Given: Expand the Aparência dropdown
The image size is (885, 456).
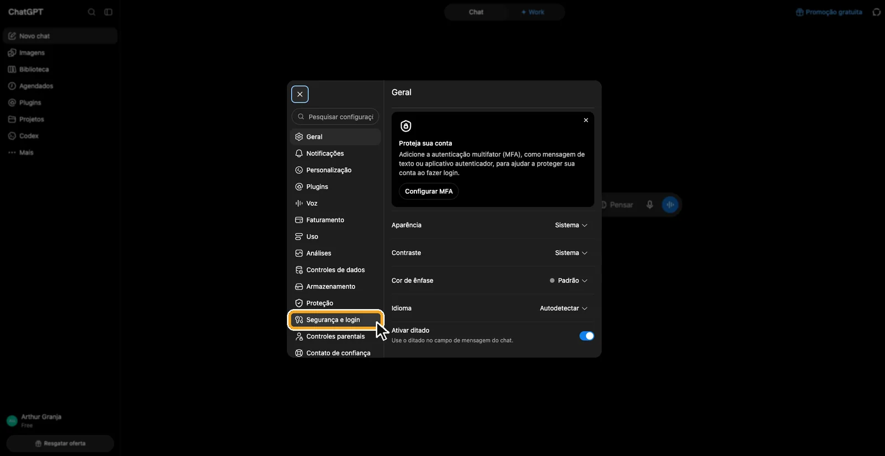Looking at the screenshot, I should (571, 225).
